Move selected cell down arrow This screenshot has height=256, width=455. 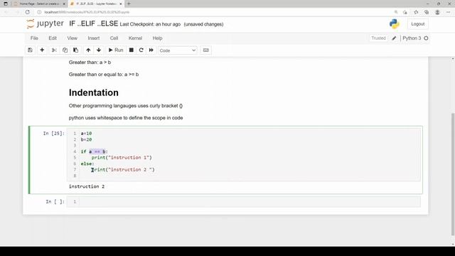point(99,50)
